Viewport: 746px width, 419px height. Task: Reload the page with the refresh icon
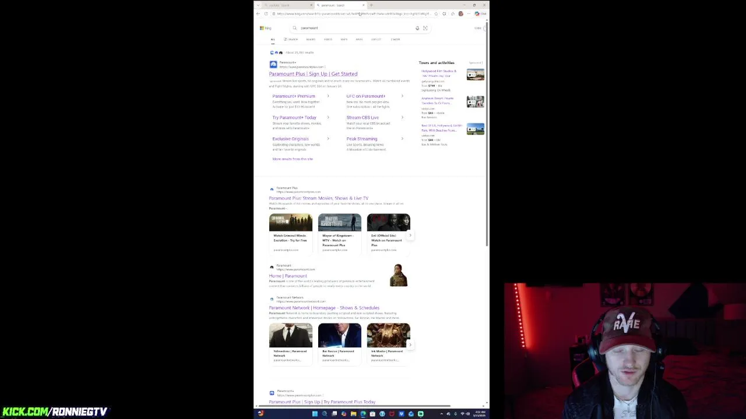(266, 13)
